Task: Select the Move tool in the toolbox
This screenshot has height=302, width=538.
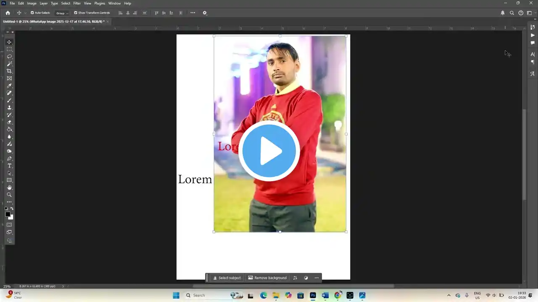Action: click(x=9, y=42)
